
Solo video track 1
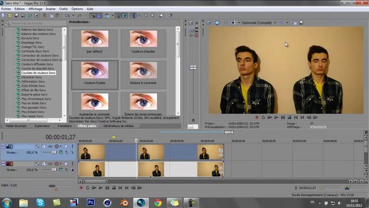pos(72,146)
